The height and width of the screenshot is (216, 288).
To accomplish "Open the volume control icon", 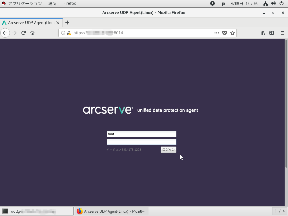I will [274, 3].
